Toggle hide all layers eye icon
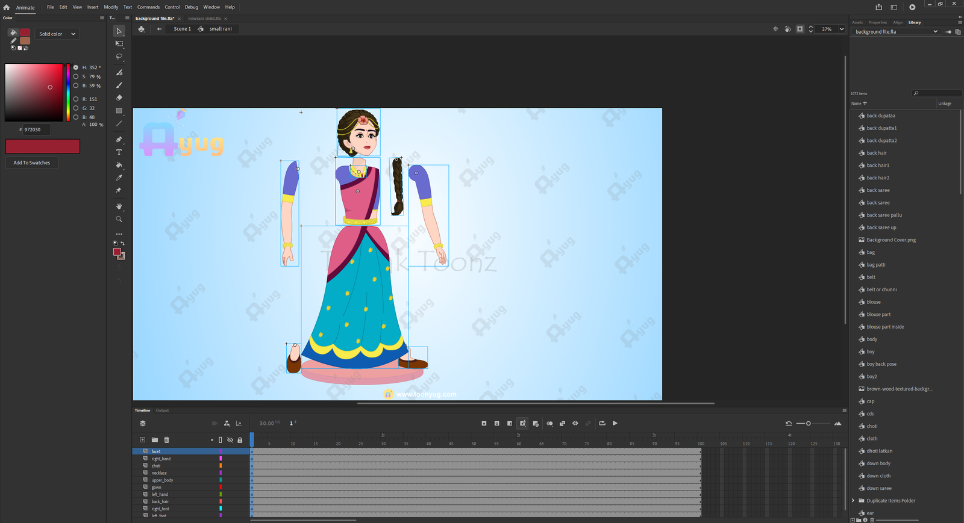The height and width of the screenshot is (523, 964). [230, 440]
